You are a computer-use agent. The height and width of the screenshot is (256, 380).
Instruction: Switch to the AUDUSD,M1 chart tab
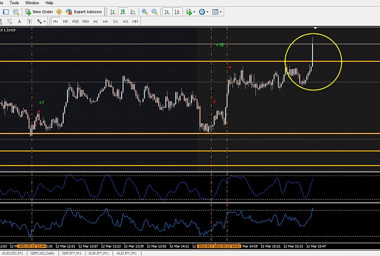(x=12, y=253)
